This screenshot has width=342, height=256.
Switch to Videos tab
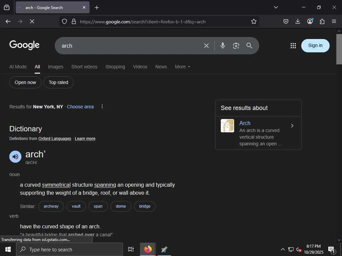pos(140,67)
